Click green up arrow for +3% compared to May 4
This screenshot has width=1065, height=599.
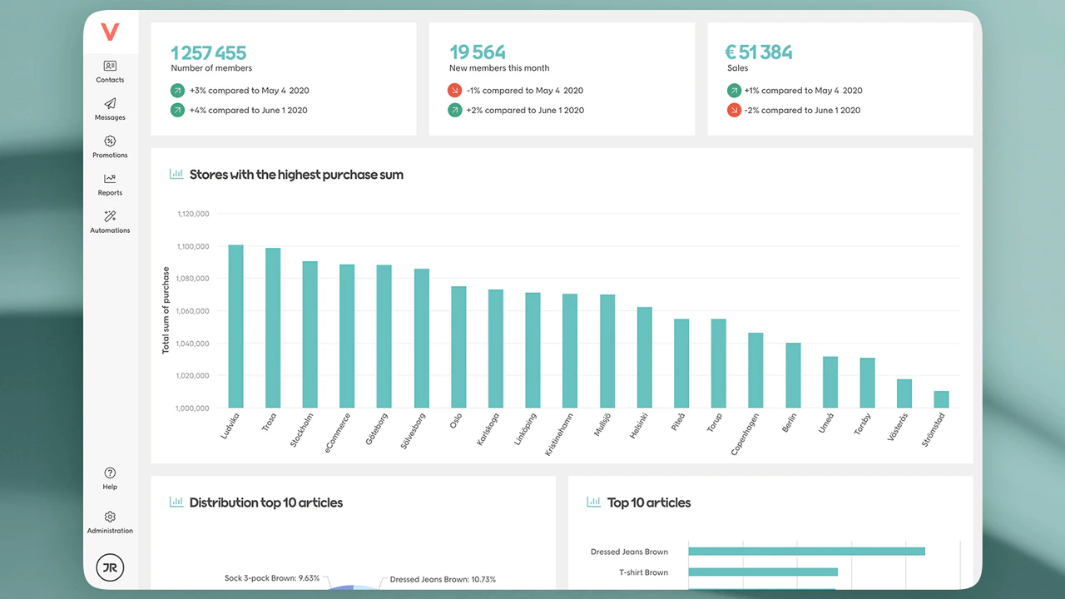tap(177, 91)
